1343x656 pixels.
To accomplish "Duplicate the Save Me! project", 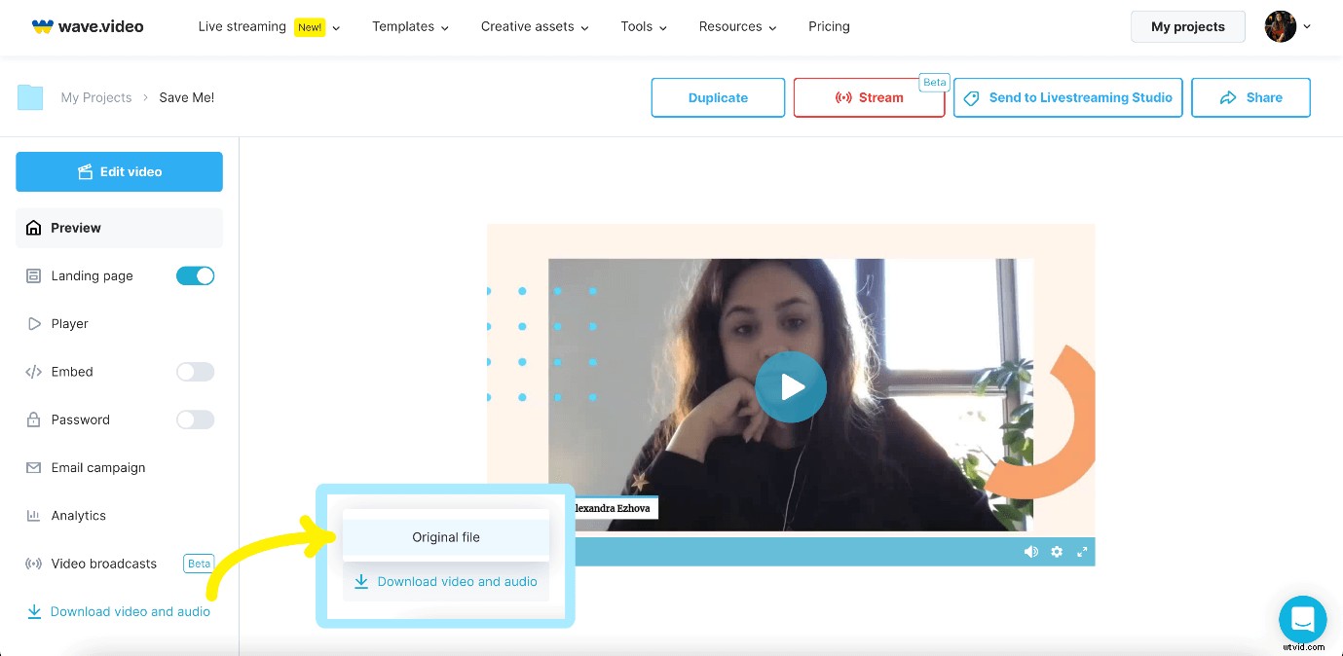I will click(x=718, y=97).
